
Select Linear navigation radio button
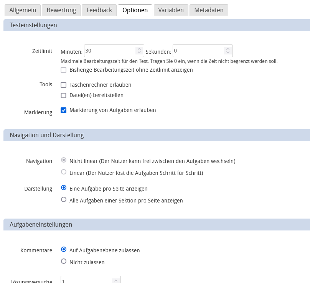pyautogui.click(x=64, y=173)
